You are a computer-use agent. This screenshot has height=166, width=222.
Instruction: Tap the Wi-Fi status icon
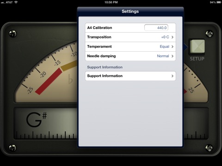16,2
